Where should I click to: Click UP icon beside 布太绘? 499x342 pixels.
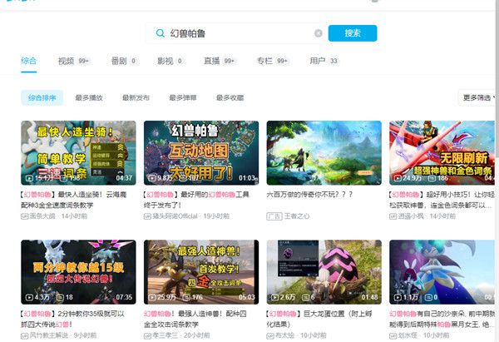click(270, 335)
